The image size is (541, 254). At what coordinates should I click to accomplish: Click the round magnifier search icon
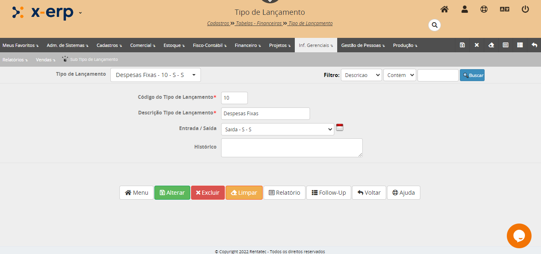click(434, 25)
